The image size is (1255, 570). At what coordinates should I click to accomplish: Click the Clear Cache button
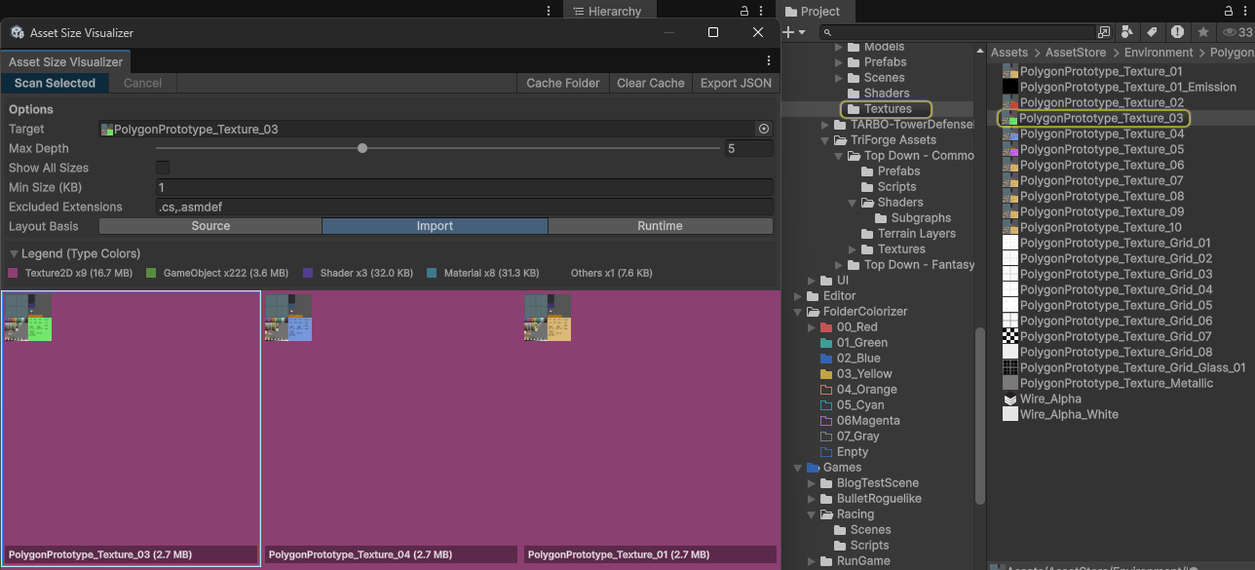(x=650, y=83)
